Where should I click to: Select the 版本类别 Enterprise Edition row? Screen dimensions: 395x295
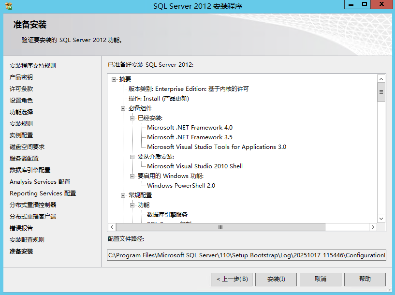pyautogui.click(x=189, y=89)
